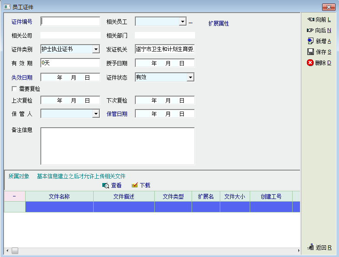The image size is (339, 257).
Task: Click the 下载 download icon
Action: (134, 185)
